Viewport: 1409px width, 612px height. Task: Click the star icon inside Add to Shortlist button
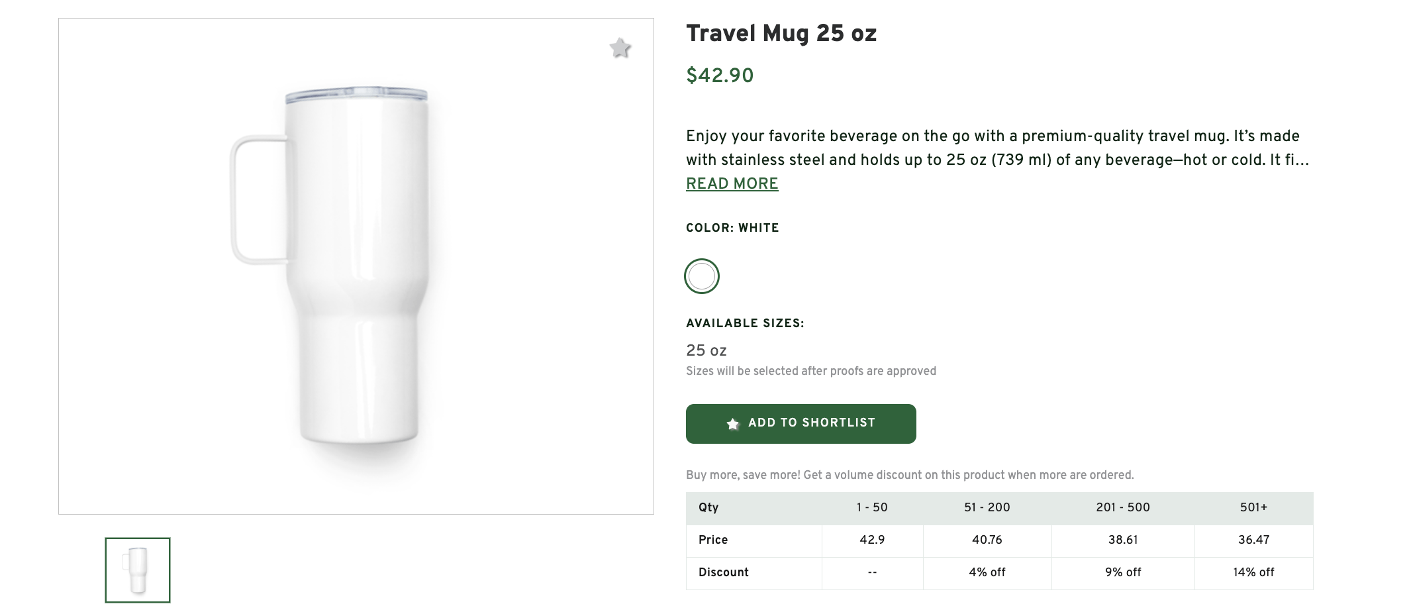(732, 423)
